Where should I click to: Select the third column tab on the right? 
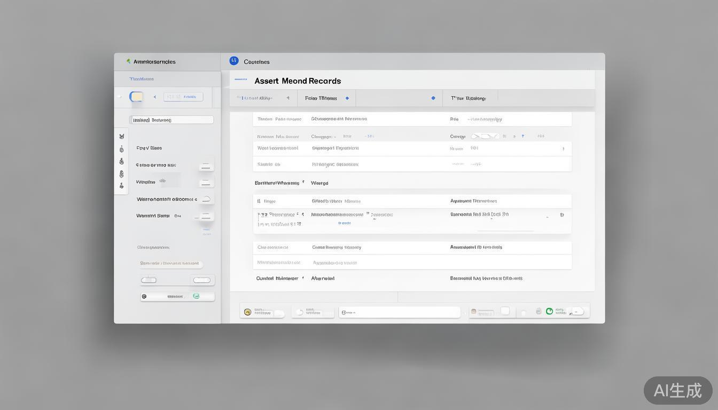468,98
